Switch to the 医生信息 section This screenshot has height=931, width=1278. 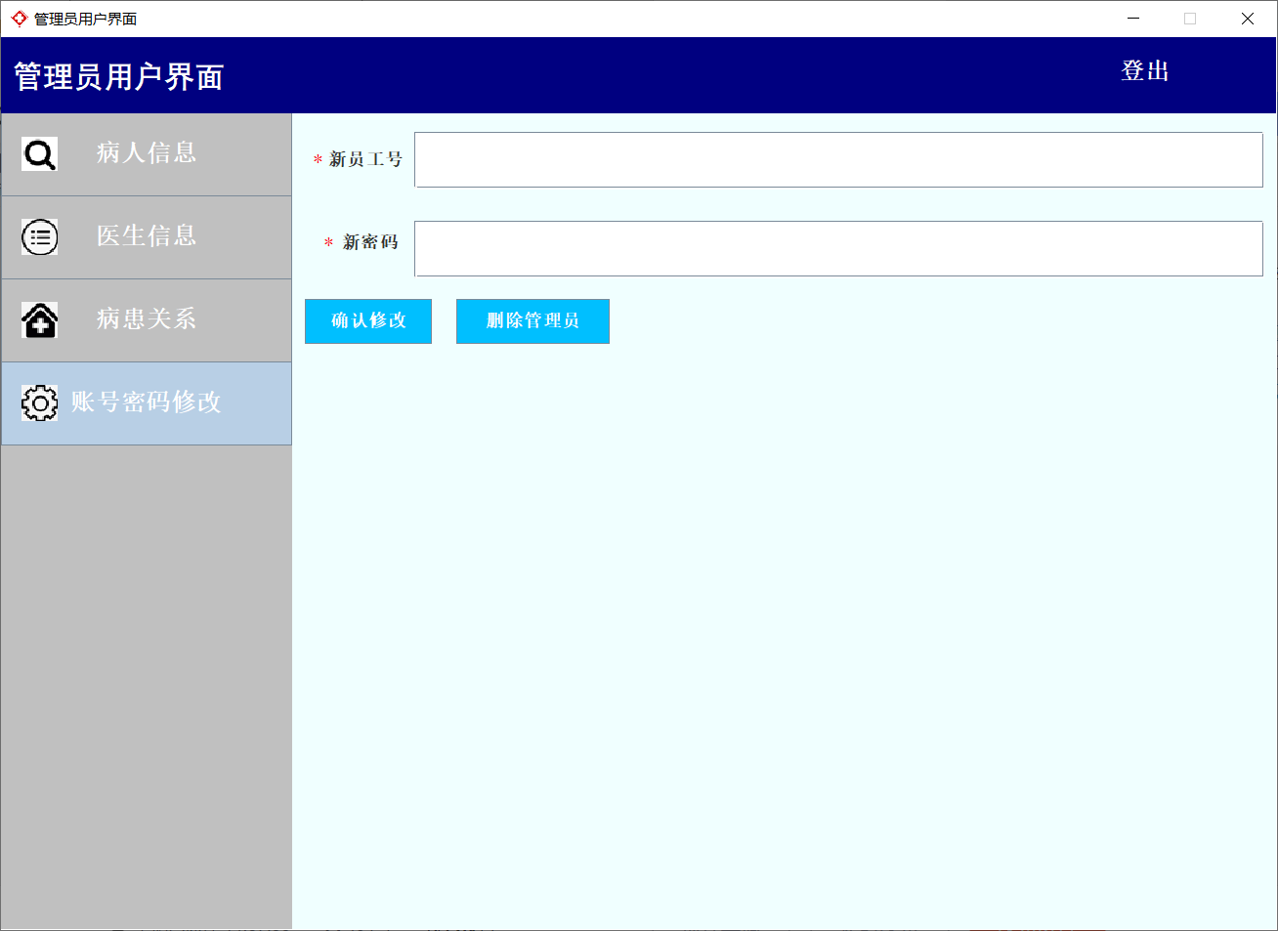pos(147,237)
